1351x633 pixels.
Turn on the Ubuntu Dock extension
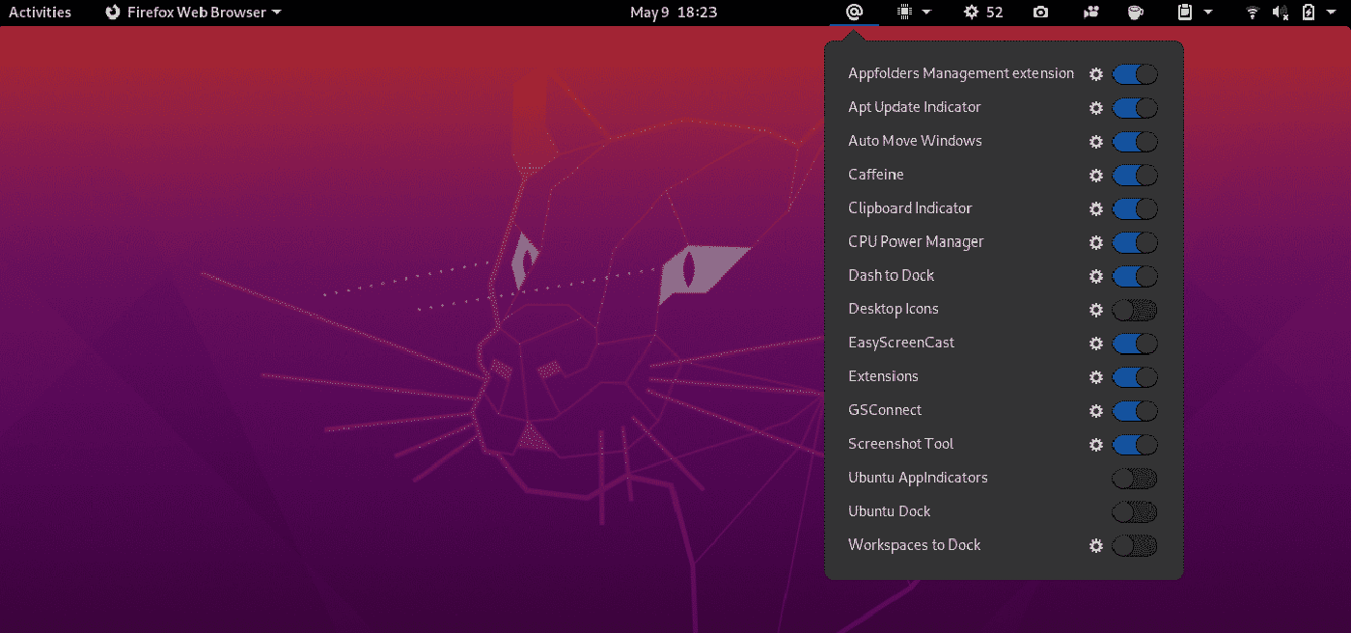coord(1135,511)
